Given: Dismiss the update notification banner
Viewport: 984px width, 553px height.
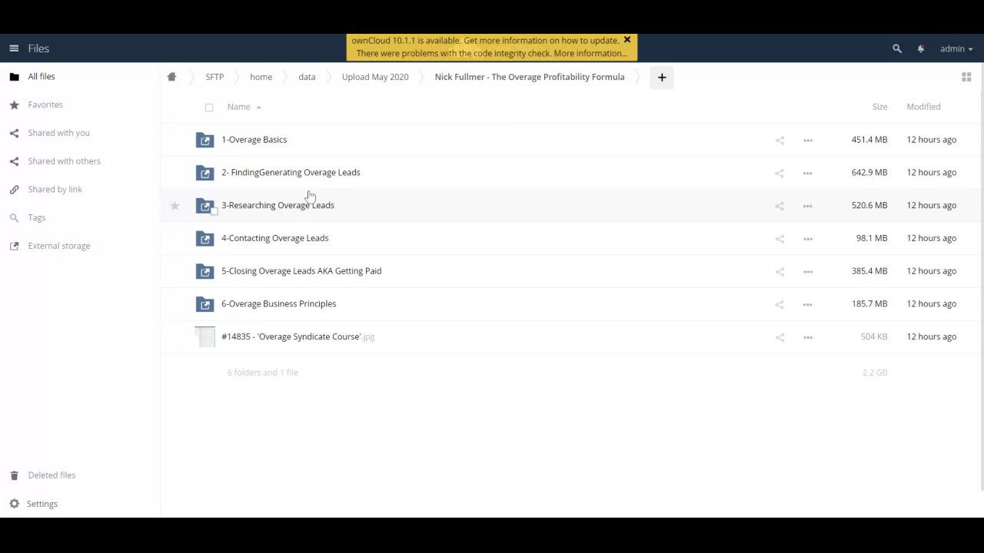Looking at the screenshot, I should click(627, 40).
